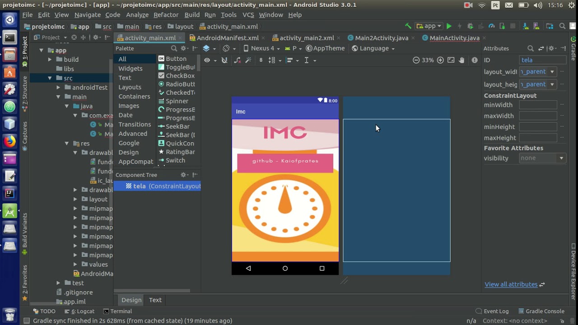Run the app with the green play button
The width and height of the screenshot is (578, 325).
tap(449, 26)
